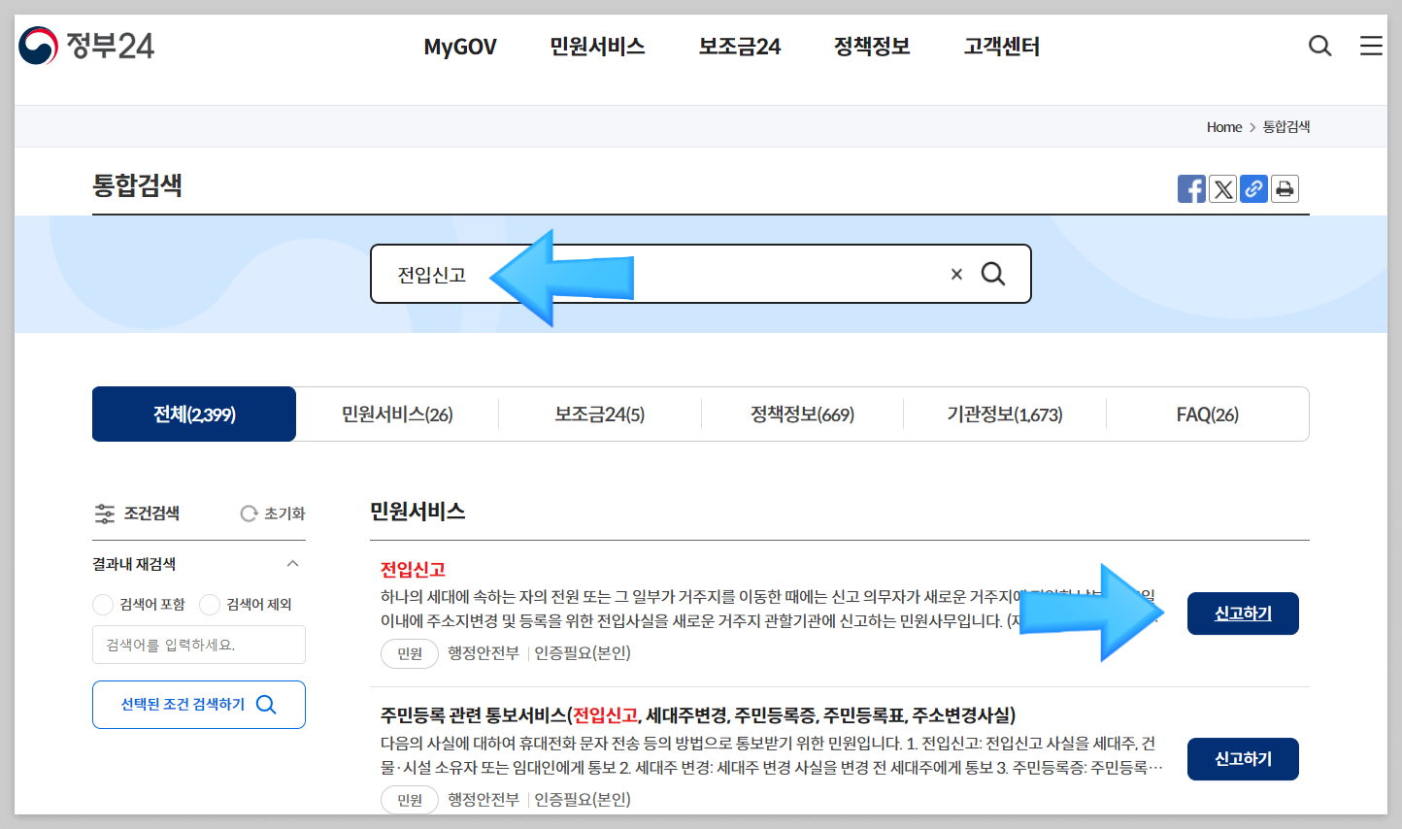Clear search text via the X icon
Screen dimensions: 1402x829
click(x=956, y=274)
